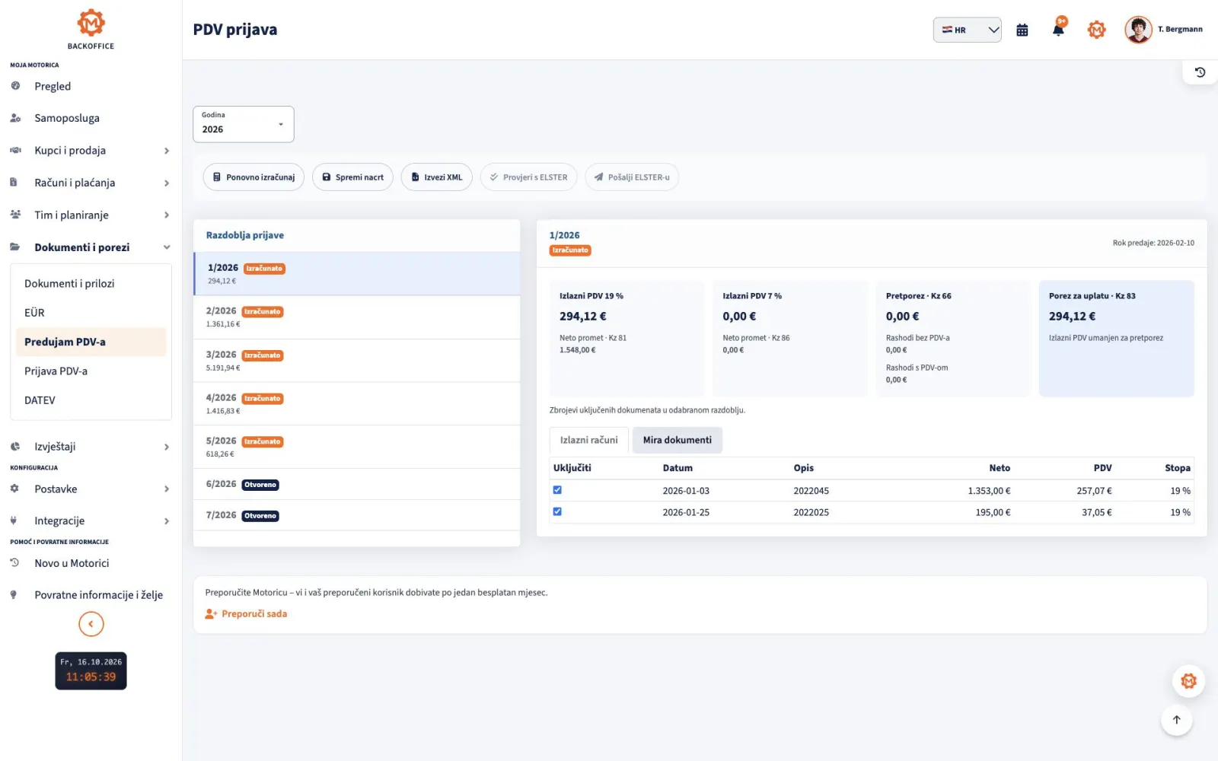This screenshot has width=1218, height=761.
Task: Click the Preporuči sada link
Action: (x=246, y=613)
